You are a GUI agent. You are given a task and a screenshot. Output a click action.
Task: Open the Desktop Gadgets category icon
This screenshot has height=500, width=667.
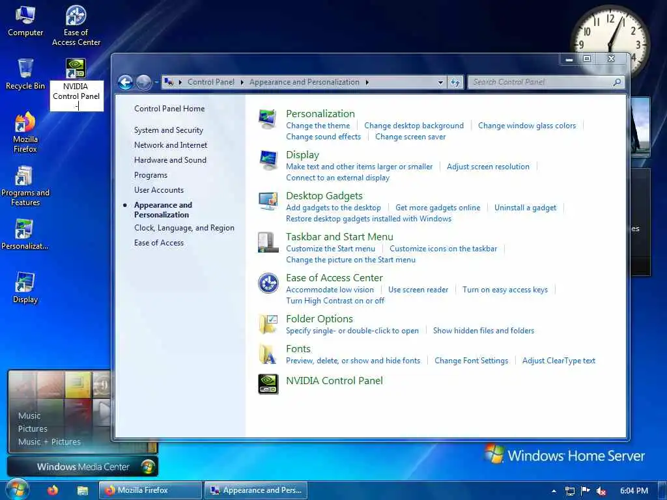coord(268,201)
